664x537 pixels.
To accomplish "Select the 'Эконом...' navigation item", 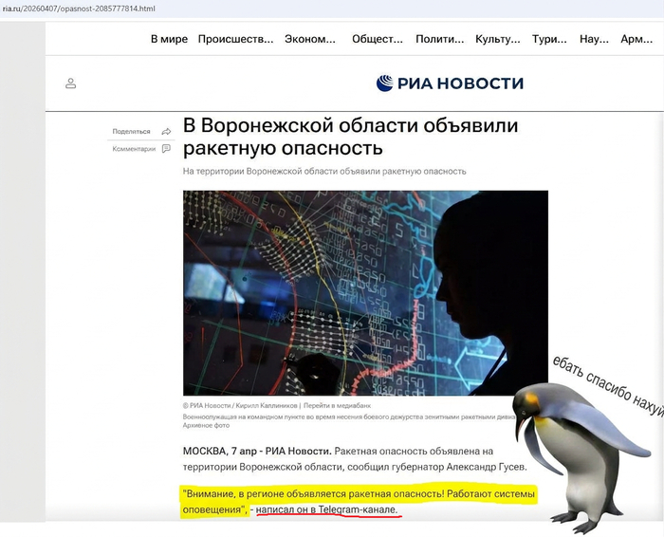I will point(310,39).
